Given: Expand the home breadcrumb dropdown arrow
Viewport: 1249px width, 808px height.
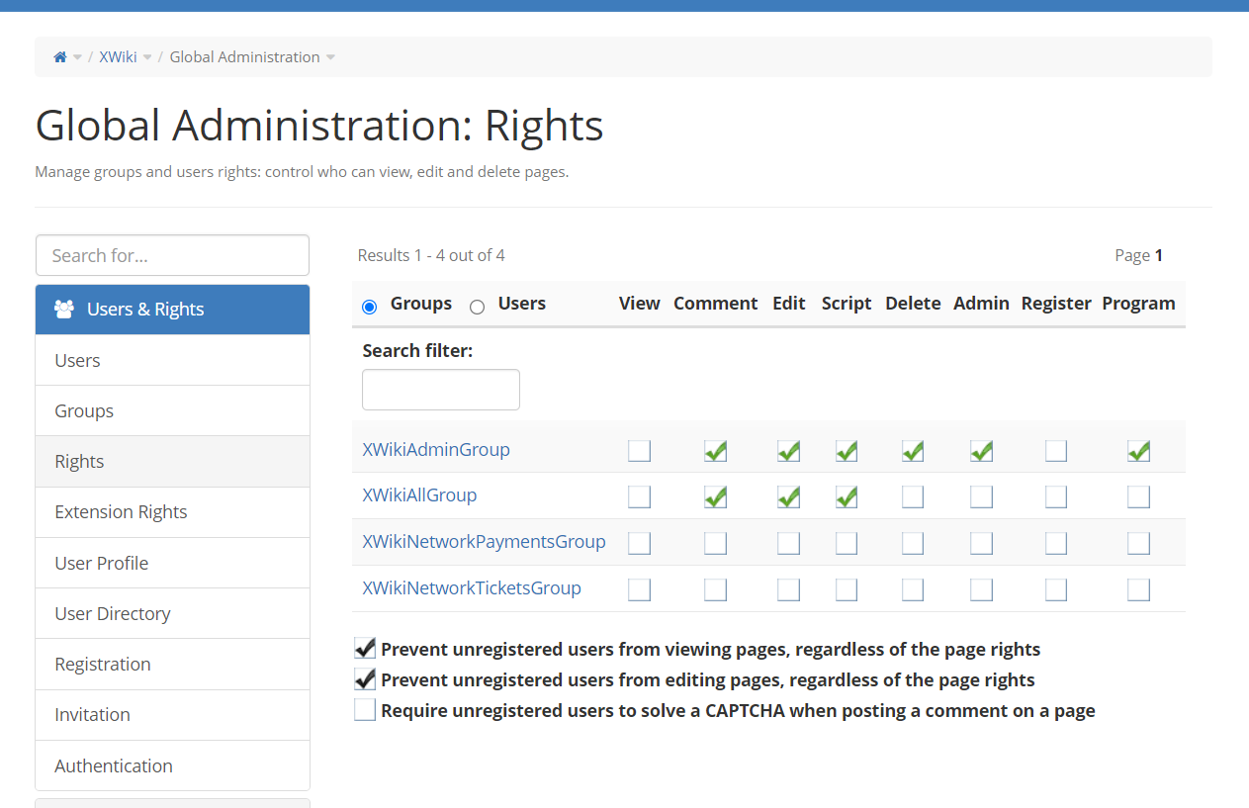Looking at the screenshot, I should [x=78, y=57].
